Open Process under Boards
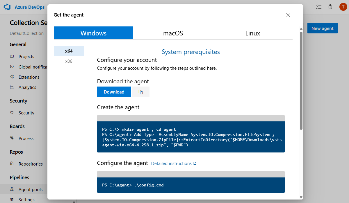Viewport: 349px width, 203px height. pyautogui.click(x=26, y=138)
